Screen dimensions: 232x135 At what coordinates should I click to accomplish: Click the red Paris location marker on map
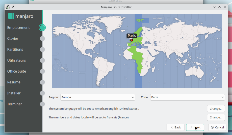132,40
